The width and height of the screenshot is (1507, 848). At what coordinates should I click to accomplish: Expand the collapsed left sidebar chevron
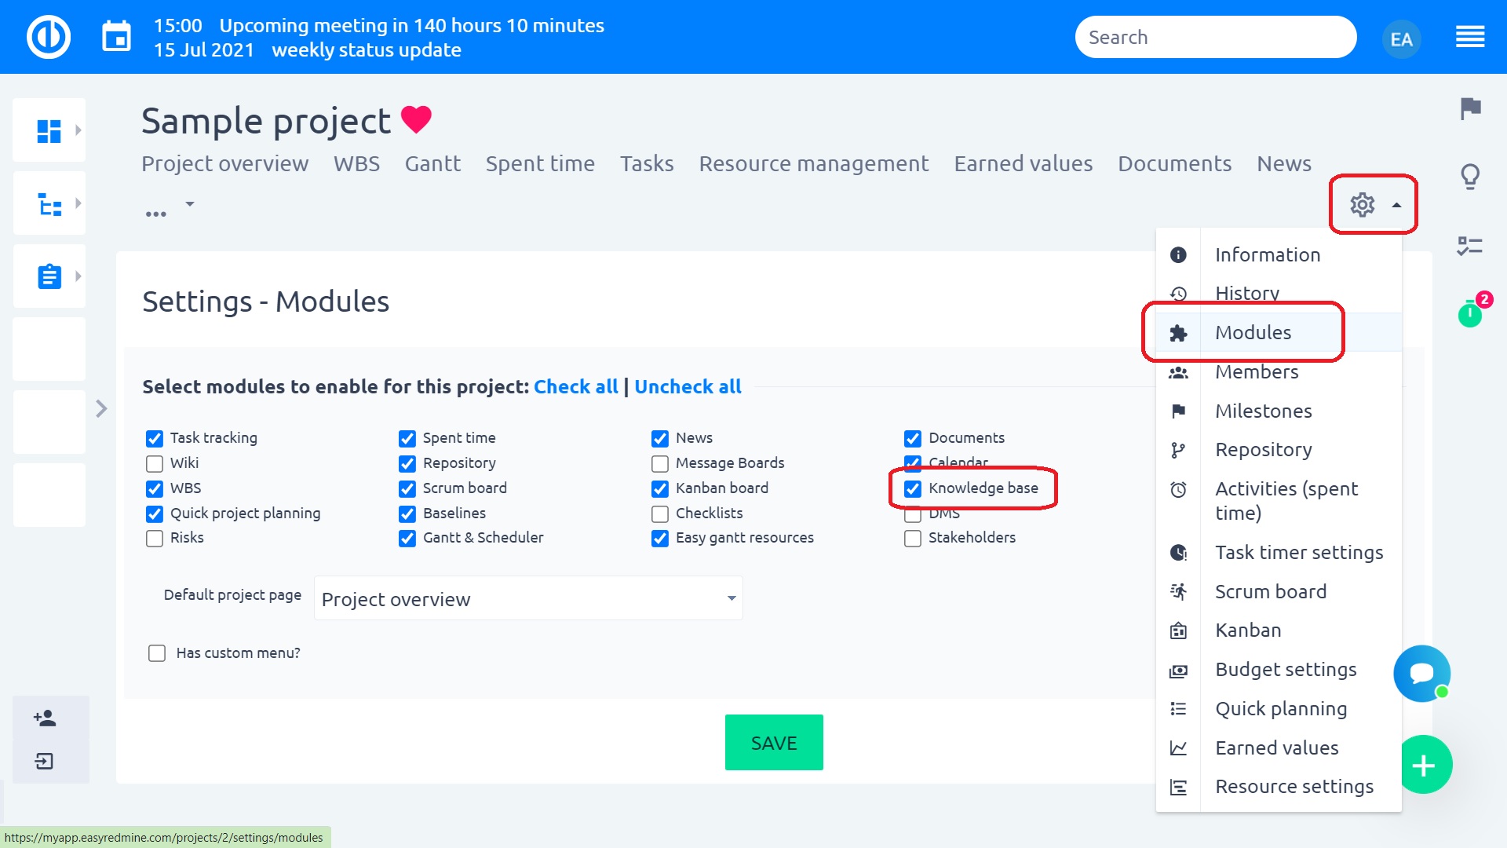[101, 408]
